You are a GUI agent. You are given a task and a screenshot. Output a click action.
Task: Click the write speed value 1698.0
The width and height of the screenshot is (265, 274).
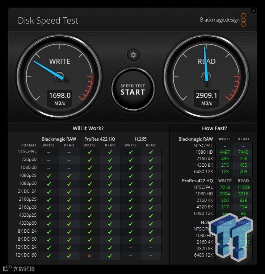click(60, 95)
